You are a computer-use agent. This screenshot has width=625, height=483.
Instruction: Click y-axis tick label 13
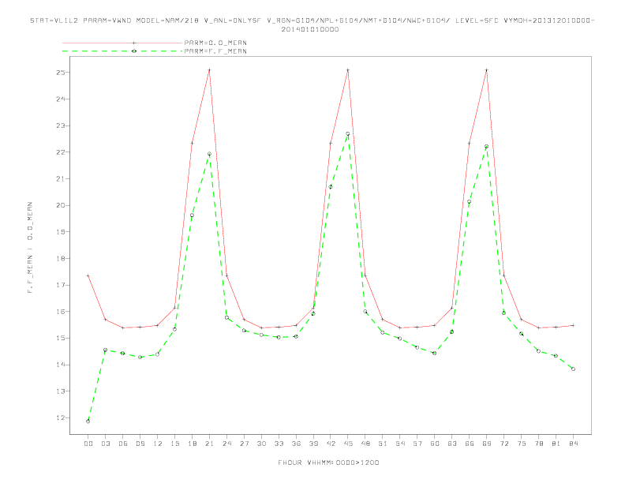point(61,391)
